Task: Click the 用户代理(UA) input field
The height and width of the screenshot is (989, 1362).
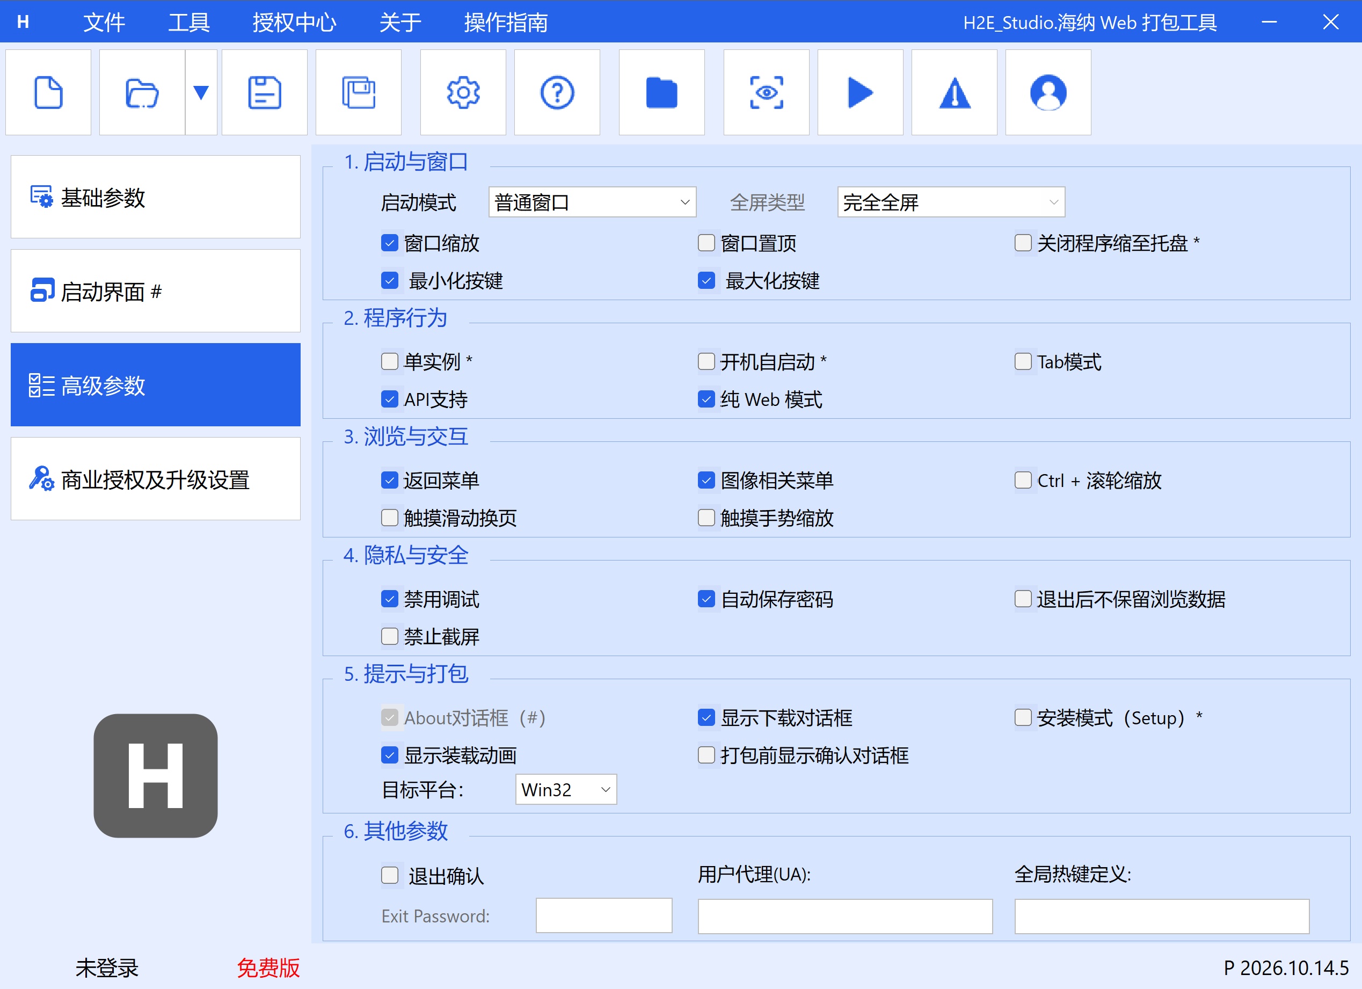Action: [845, 916]
